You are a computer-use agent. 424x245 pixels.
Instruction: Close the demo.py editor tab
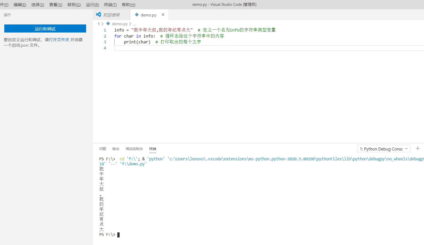click(x=163, y=15)
